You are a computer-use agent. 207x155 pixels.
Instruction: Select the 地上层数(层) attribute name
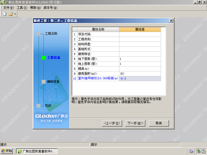coord(98,64)
